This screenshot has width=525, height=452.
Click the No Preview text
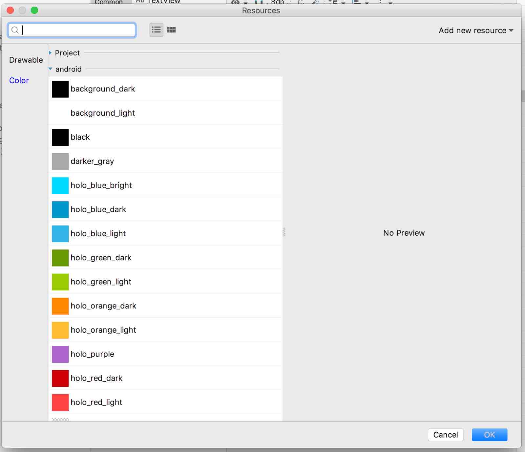[x=404, y=233]
